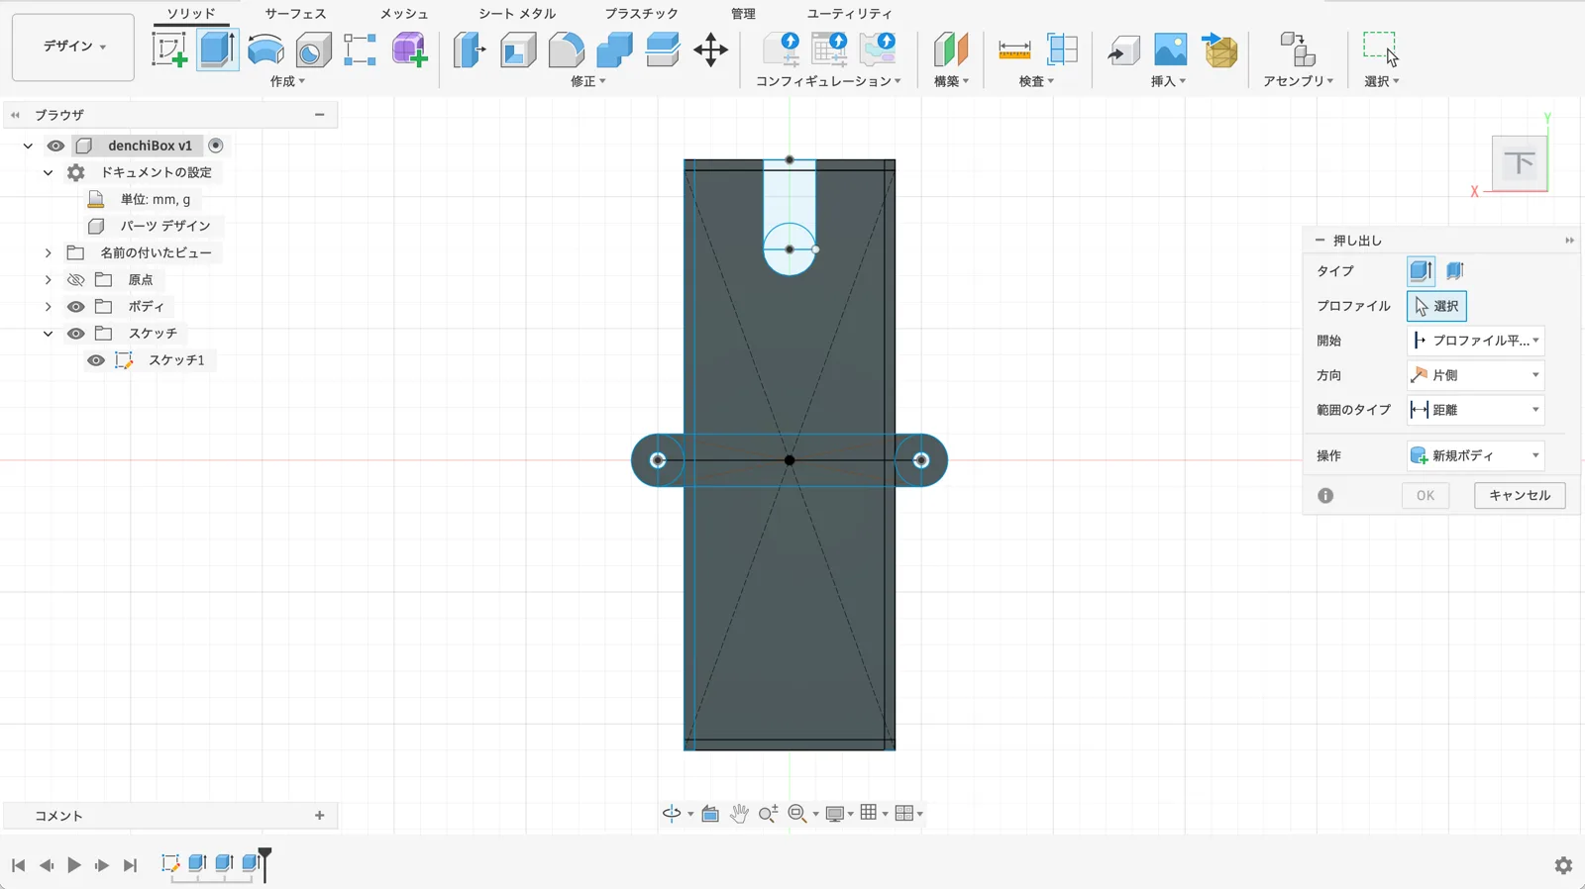
Task: Toggle visibility of denchiBox v1
Action: pos(55,146)
